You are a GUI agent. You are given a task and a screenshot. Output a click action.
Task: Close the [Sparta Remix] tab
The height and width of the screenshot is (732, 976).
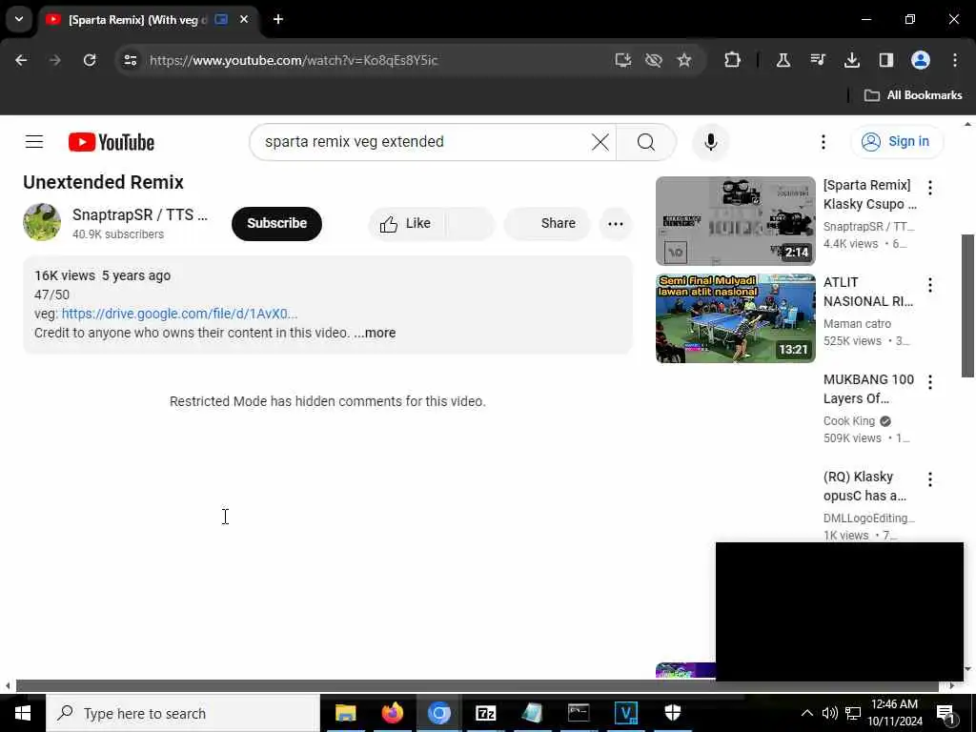tap(244, 20)
